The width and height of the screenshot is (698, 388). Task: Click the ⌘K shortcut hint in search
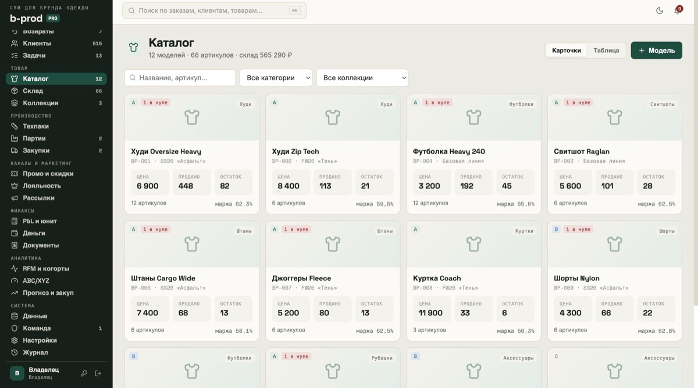pyautogui.click(x=295, y=10)
